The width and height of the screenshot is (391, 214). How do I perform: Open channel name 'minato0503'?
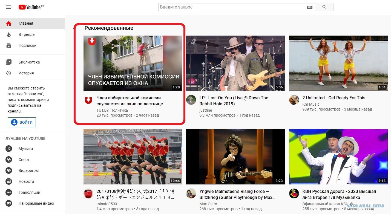[x=107, y=204]
